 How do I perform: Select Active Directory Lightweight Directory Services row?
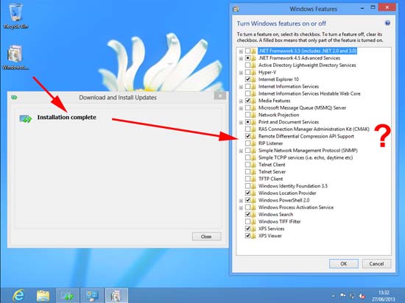coord(307,65)
